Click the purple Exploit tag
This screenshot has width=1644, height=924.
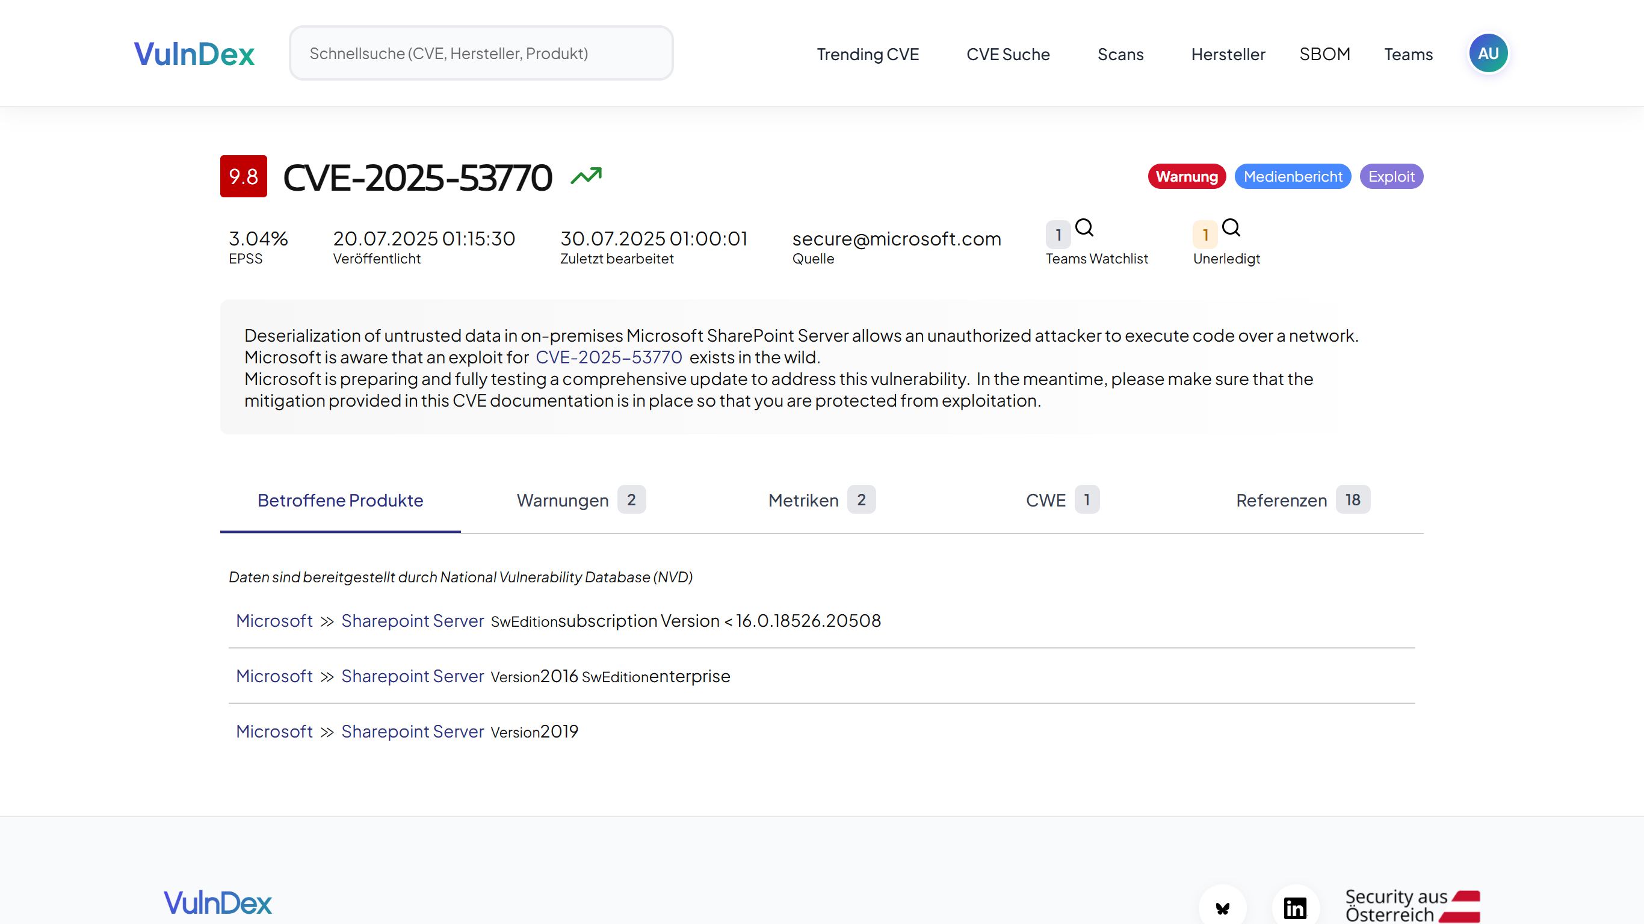1391,177
